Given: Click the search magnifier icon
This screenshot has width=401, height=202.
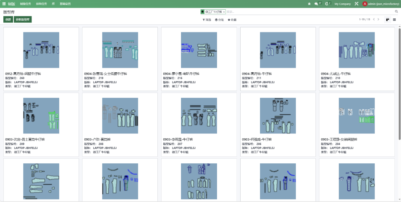Looking at the screenshot, I should pos(397,12).
